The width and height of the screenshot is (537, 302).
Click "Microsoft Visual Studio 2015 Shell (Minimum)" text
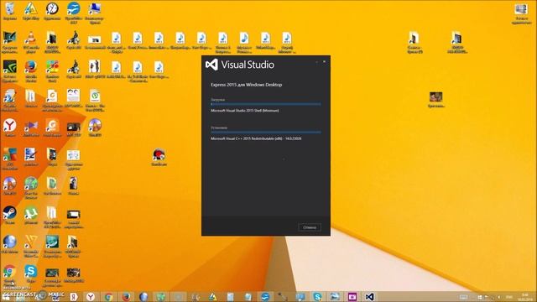244,111
